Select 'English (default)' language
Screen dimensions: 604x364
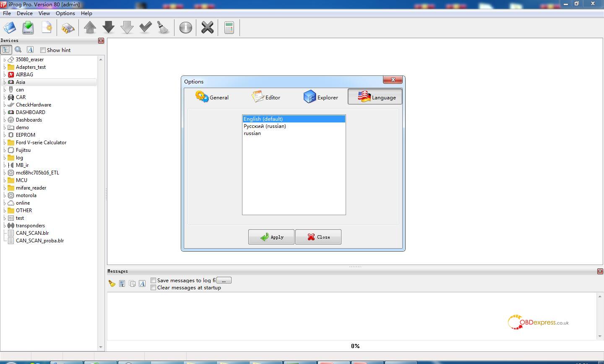[x=294, y=119]
